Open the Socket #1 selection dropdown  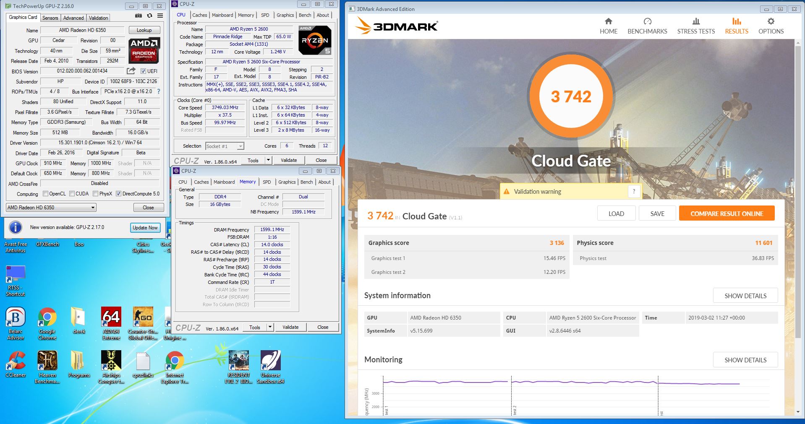pyautogui.click(x=225, y=146)
